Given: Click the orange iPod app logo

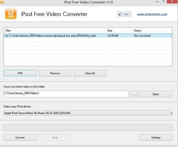Looking at the screenshot, I should pyautogui.click(x=11, y=14).
